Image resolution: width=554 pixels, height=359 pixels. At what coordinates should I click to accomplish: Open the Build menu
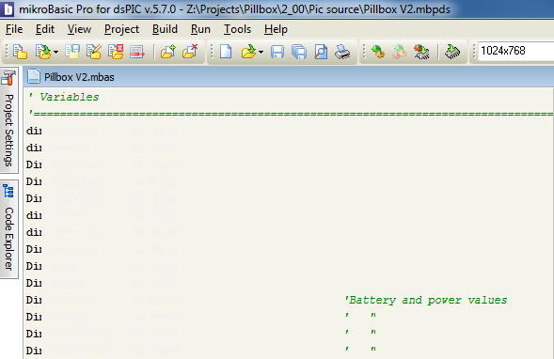(x=165, y=29)
